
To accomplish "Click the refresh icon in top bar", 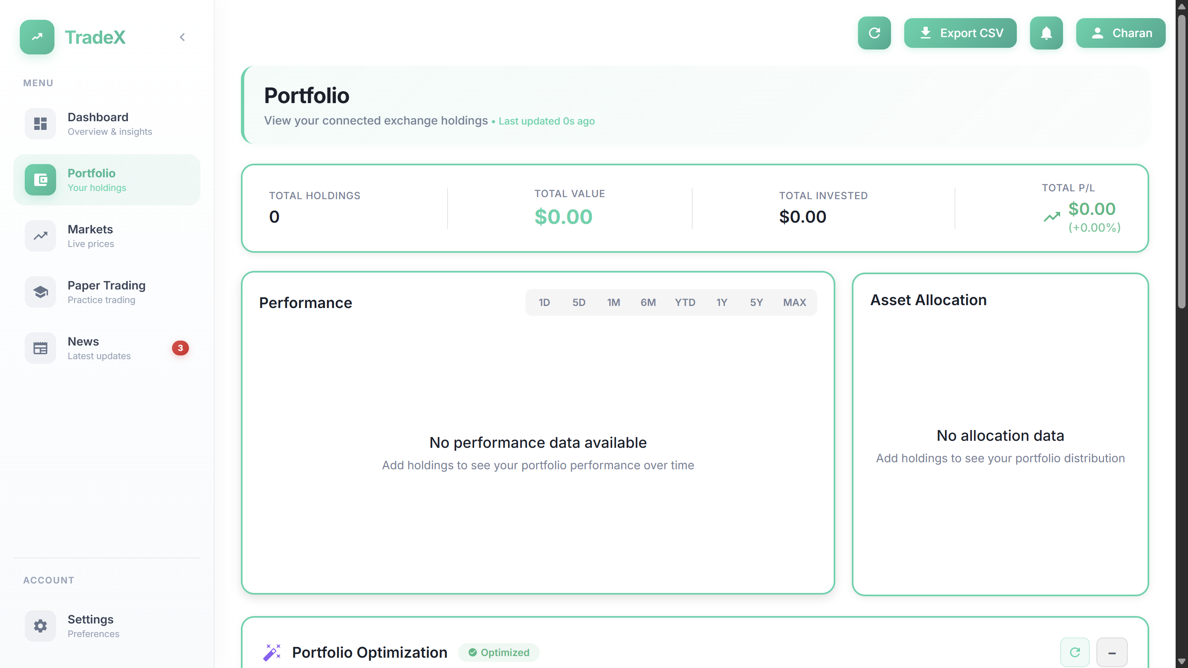I will (874, 33).
